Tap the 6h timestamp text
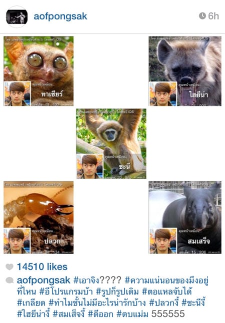 coord(213,16)
